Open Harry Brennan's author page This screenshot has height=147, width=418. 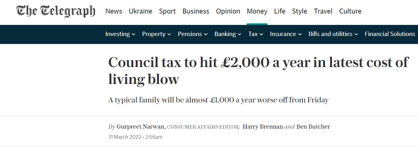(263, 127)
